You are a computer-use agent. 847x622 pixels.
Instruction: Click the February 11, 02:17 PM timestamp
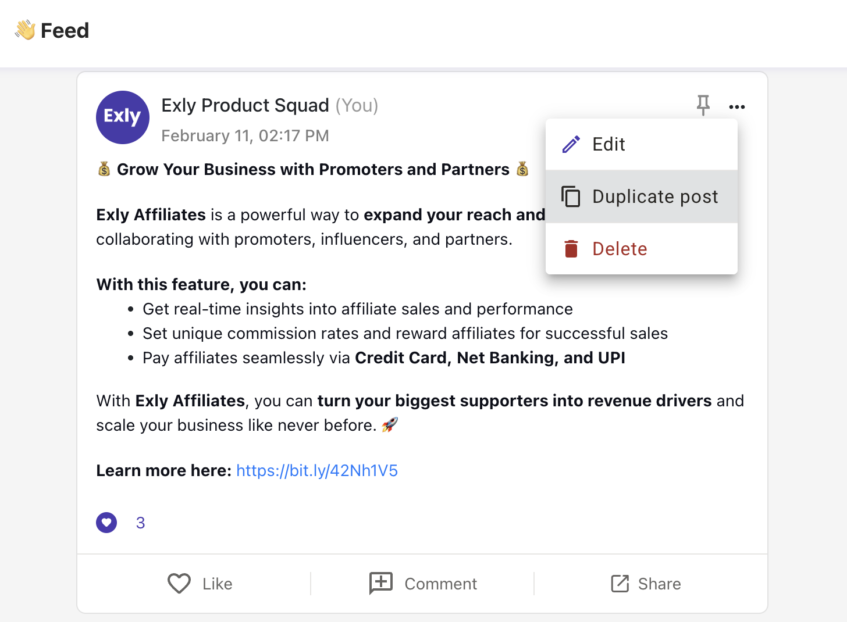(x=245, y=135)
